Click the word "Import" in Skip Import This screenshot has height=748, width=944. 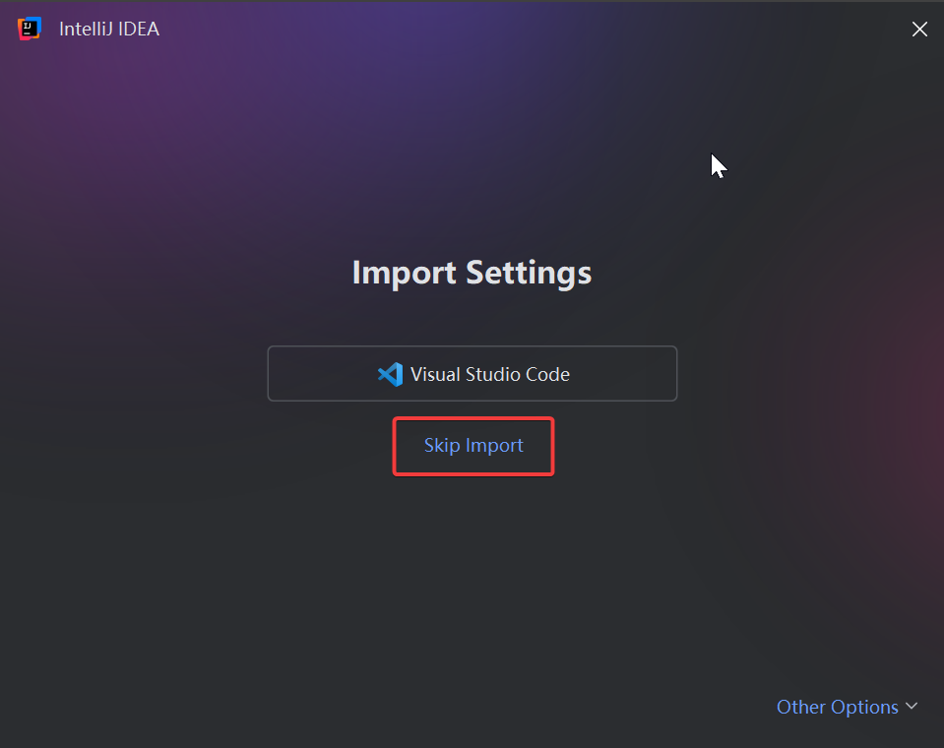(x=495, y=446)
